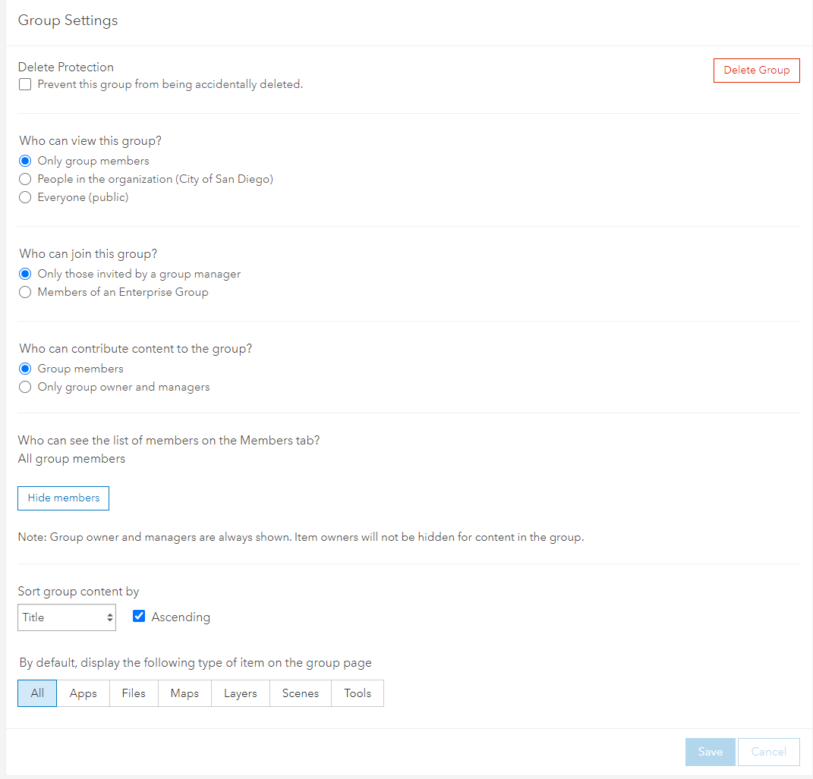Select Everyone (public) viewing option
The height and width of the screenshot is (779, 813).
25,197
